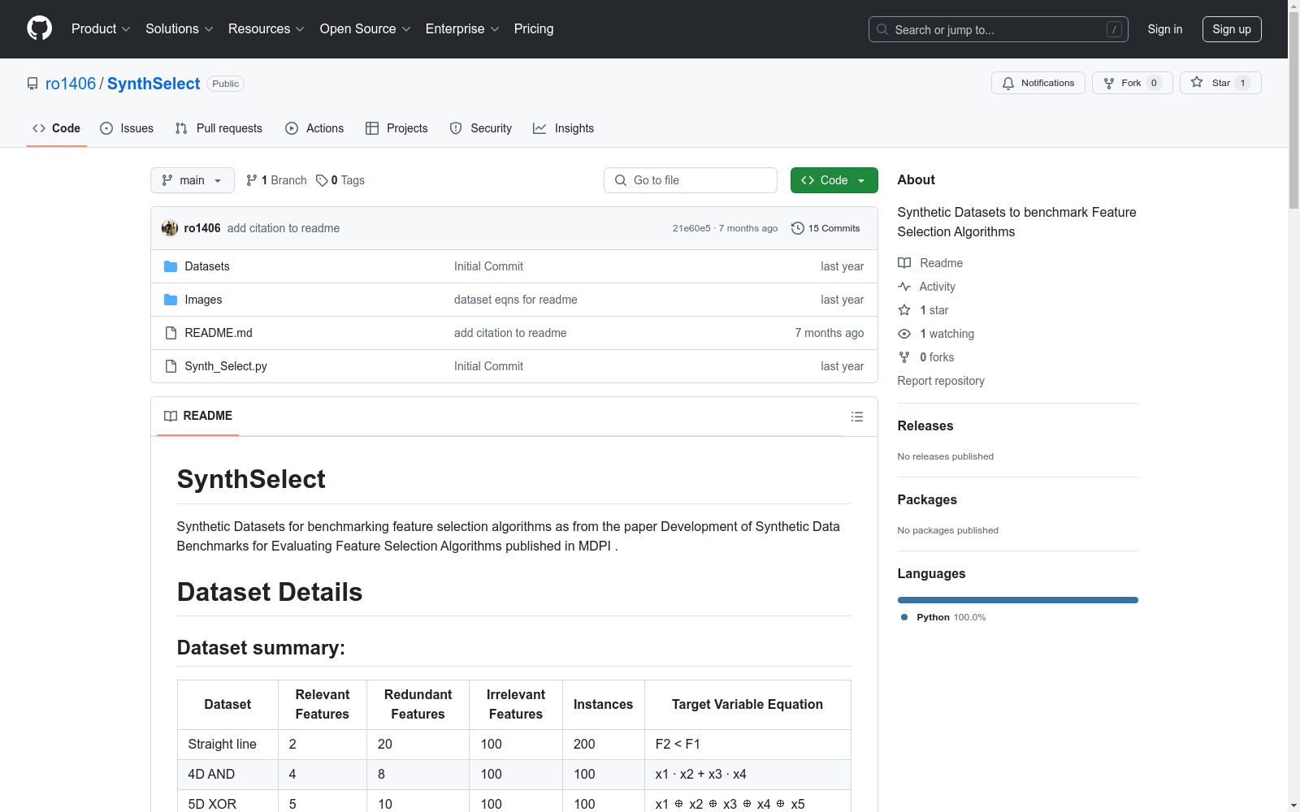
Task: Open the README outline list icon
Action: pos(856,417)
